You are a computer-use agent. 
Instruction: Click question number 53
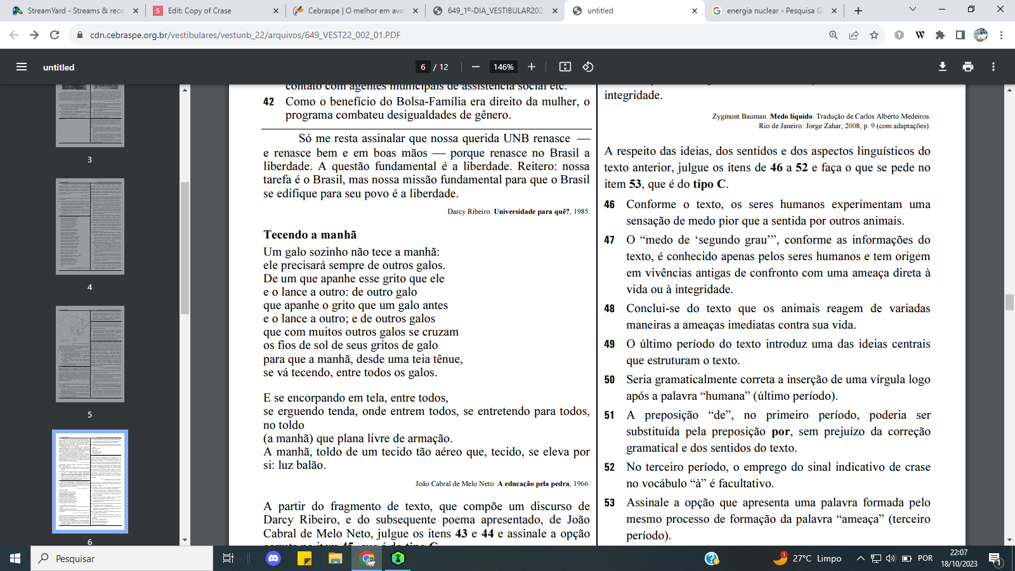pos(610,502)
